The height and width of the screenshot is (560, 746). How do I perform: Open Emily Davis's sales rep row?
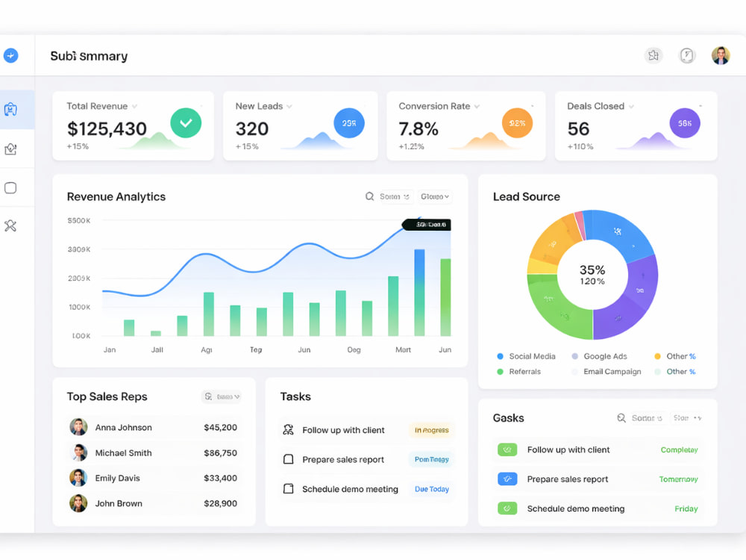coord(154,478)
